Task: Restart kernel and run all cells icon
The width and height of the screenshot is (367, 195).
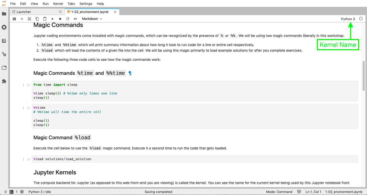Action: coord(75,19)
